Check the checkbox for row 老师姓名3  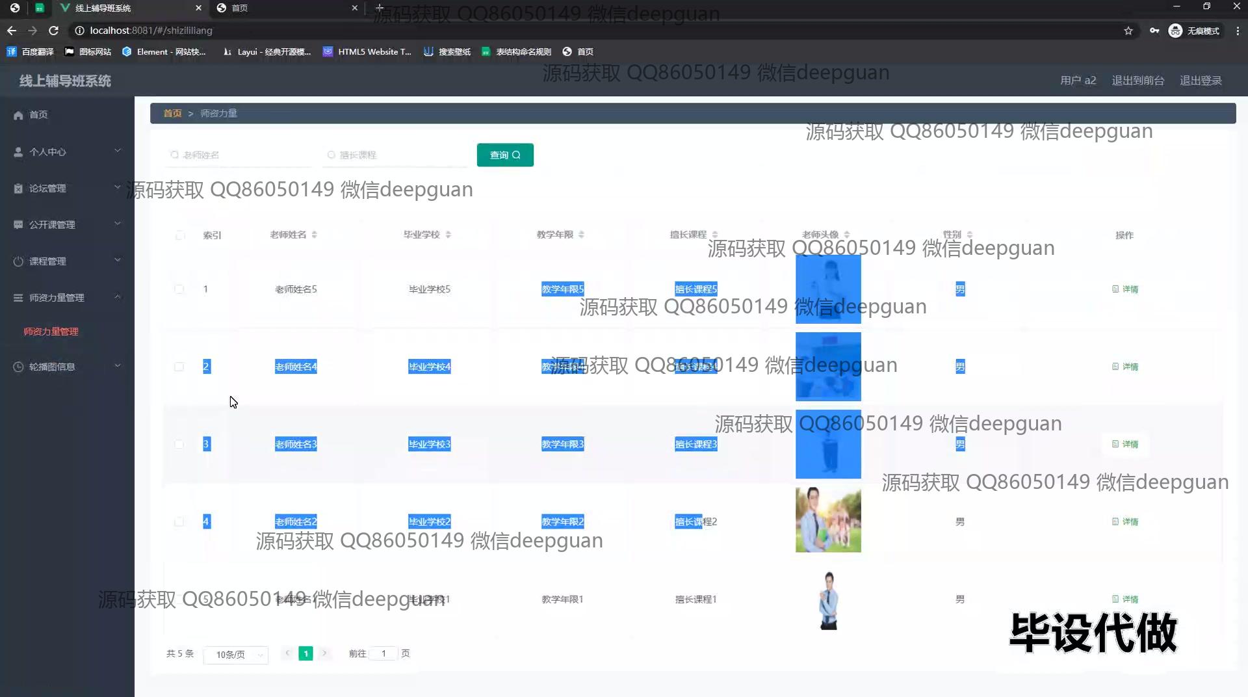tap(179, 444)
